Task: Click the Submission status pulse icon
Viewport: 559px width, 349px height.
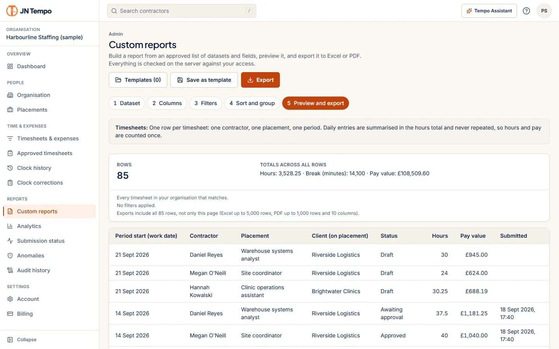Action: [x=10, y=241]
